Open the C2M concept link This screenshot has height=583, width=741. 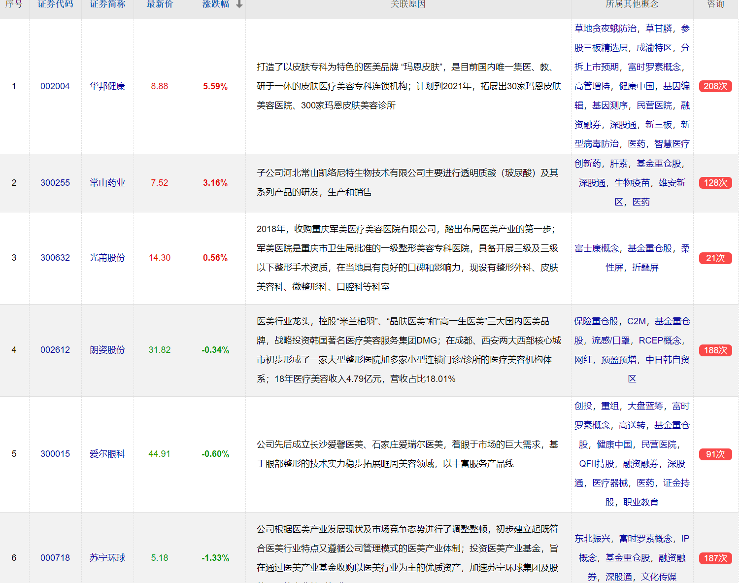tap(637, 321)
